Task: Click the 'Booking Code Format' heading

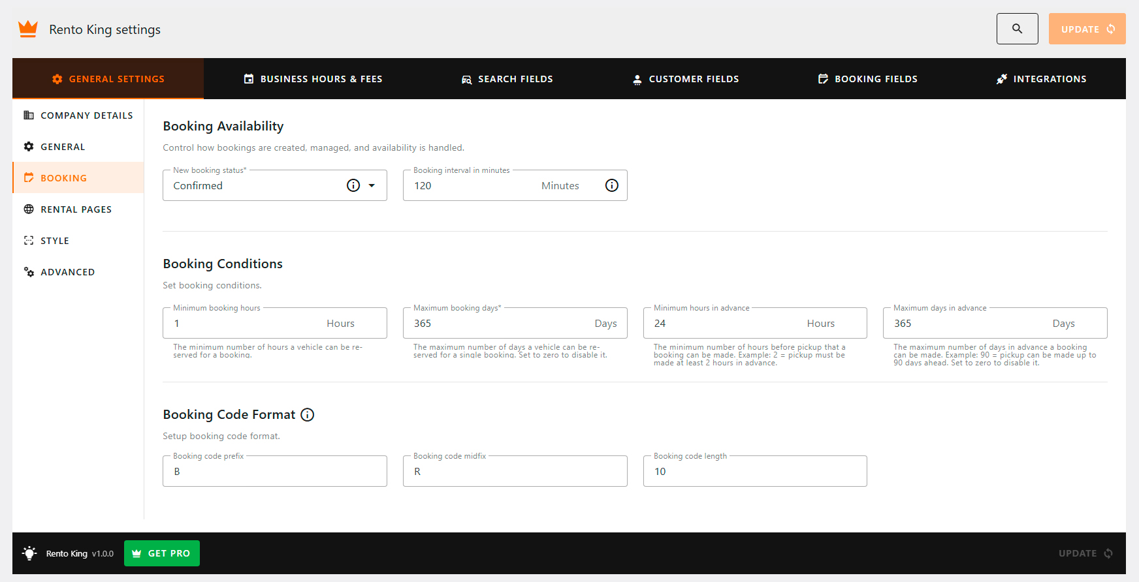Action: [x=229, y=414]
